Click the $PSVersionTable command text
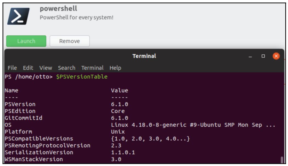Screen dimensions: 288x166 click(x=82, y=76)
